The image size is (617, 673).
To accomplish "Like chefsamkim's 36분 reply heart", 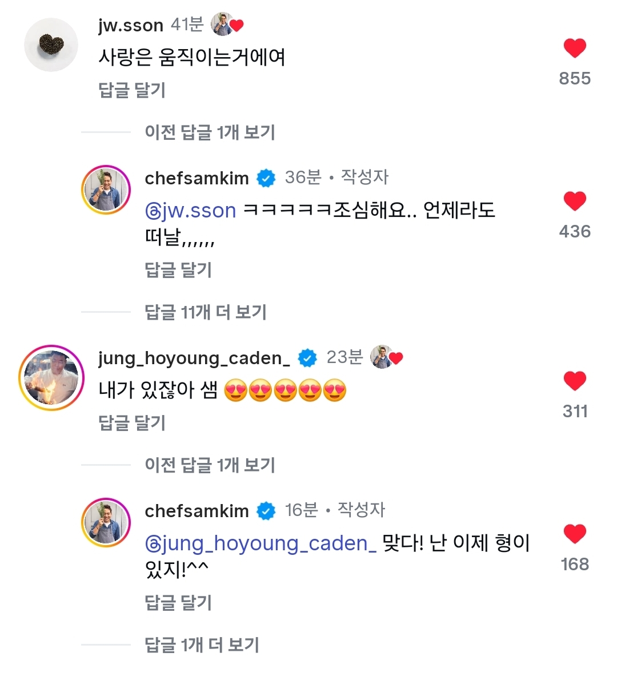I will pyautogui.click(x=575, y=202).
